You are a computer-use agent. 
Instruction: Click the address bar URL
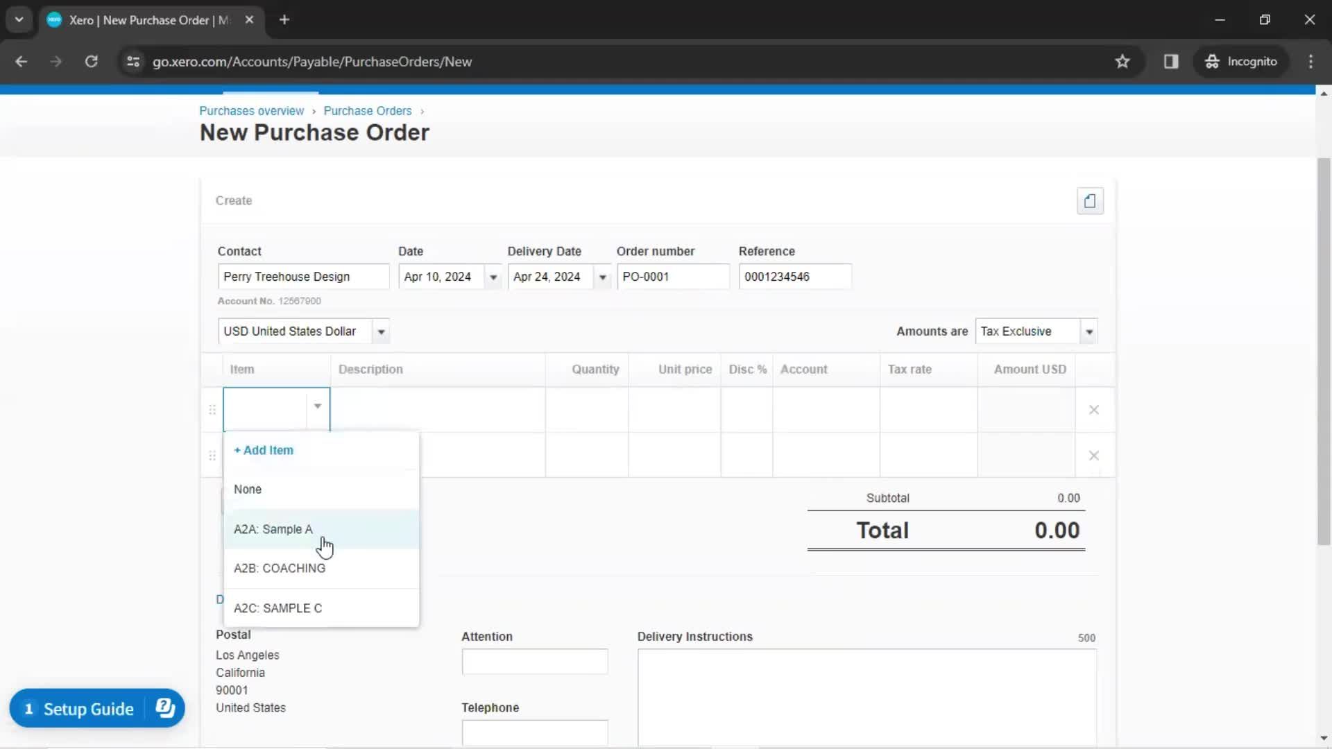pos(312,62)
